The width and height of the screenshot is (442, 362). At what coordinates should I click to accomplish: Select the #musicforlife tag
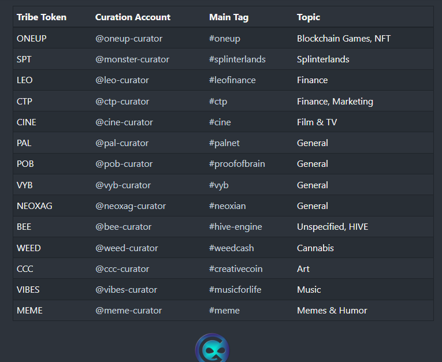coord(235,290)
